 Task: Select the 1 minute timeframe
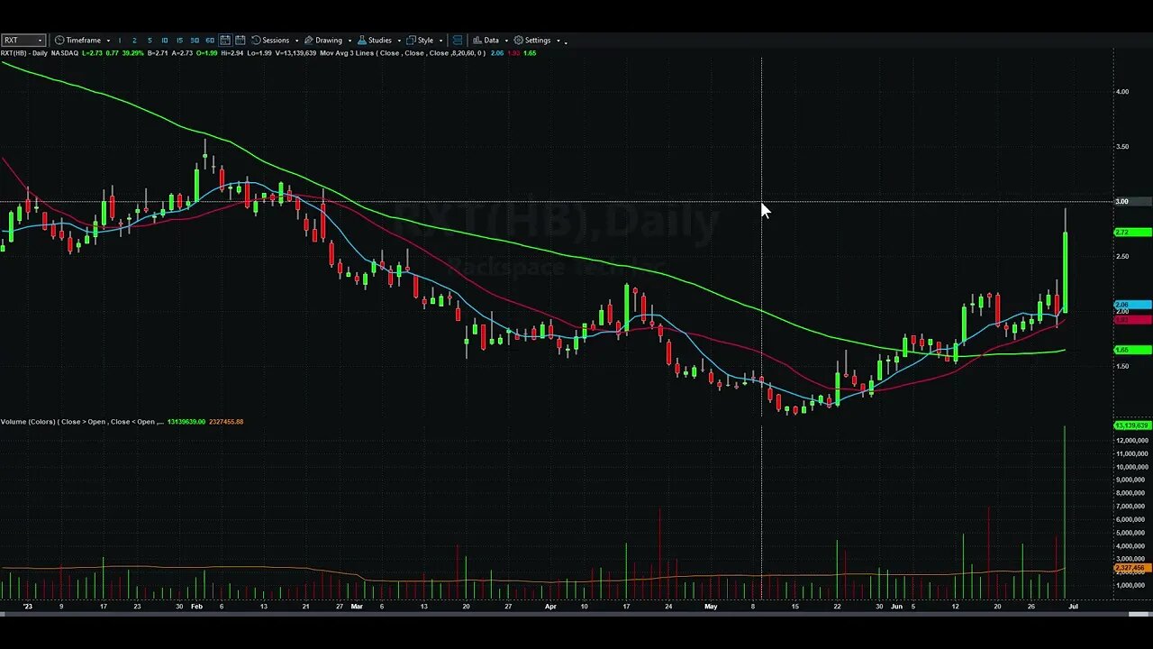(120, 41)
